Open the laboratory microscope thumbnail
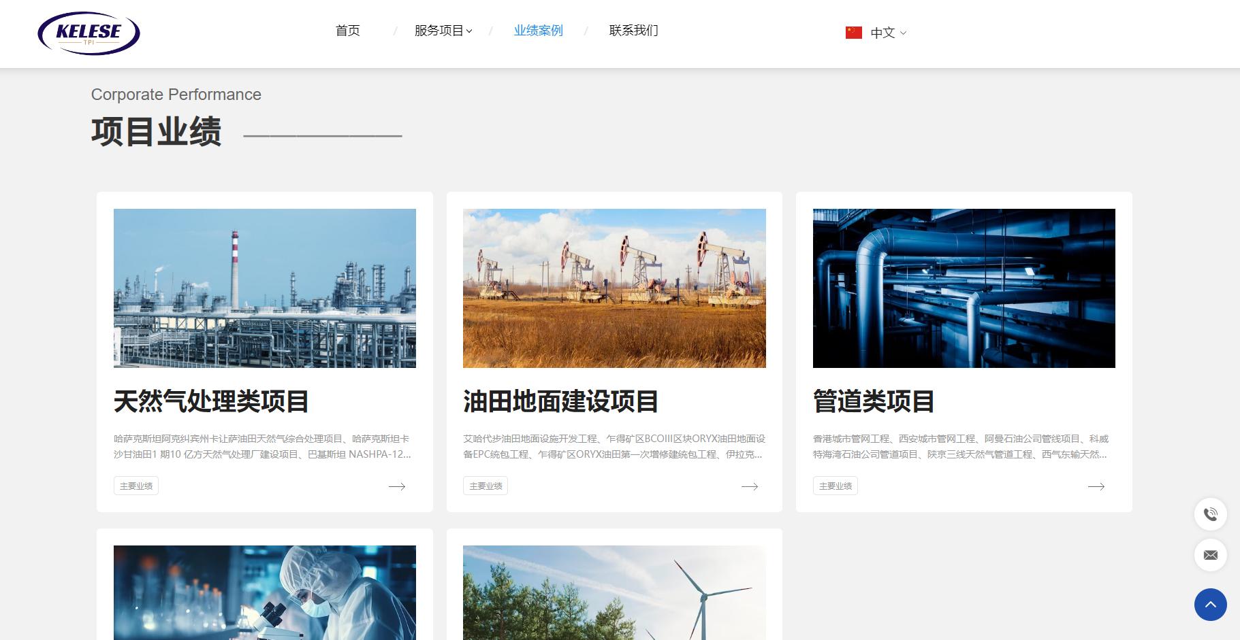 (265, 592)
